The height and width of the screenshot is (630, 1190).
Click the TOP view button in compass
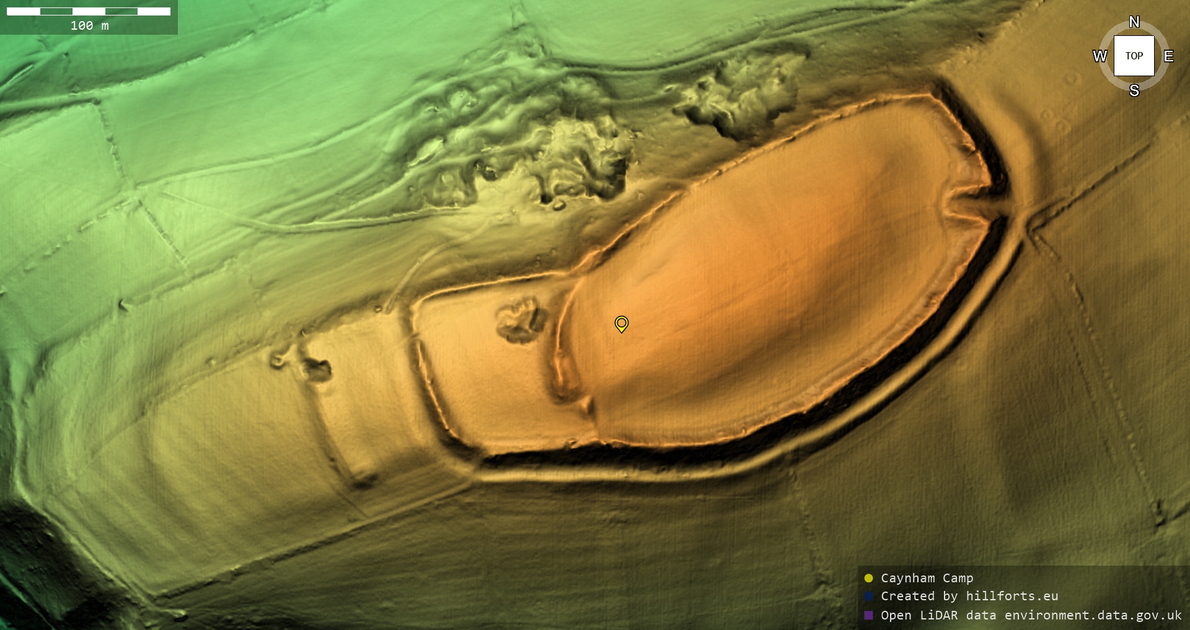1134,56
